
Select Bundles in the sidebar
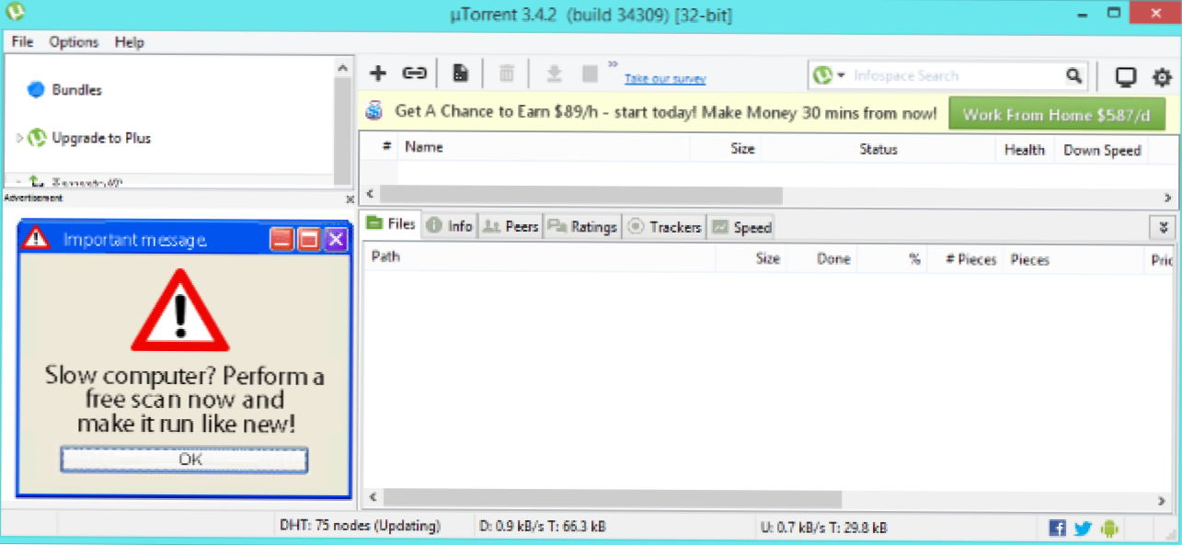tap(76, 90)
